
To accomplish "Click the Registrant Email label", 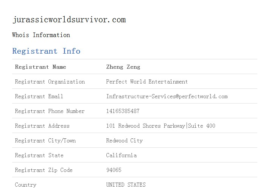I will pyautogui.click(x=39, y=96).
